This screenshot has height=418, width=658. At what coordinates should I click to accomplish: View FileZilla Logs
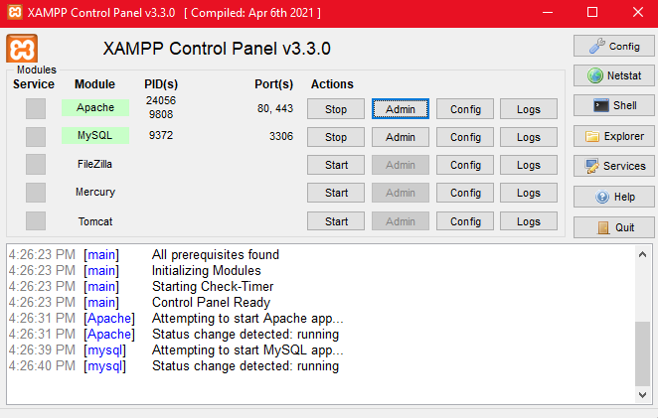tap(529, 165)
